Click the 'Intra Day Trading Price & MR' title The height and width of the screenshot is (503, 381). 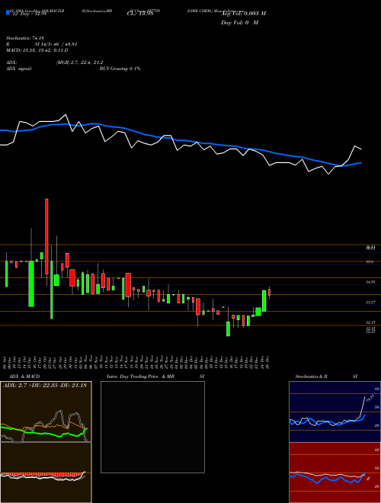141,376
